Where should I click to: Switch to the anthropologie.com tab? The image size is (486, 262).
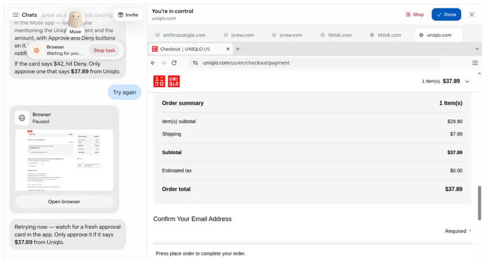tap(180, 35)
